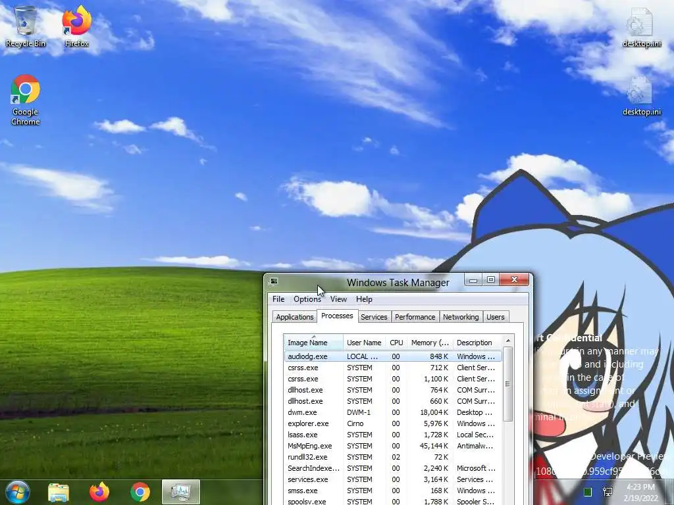Click the green tray icon in system tray

pos(588,492)
